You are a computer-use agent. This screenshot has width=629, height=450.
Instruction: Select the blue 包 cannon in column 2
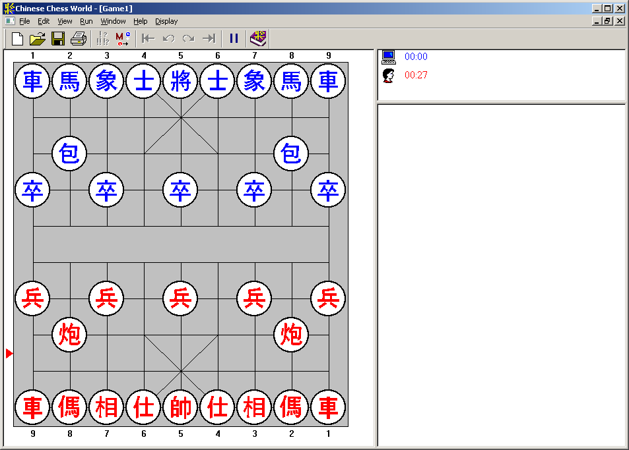point(69,154)
